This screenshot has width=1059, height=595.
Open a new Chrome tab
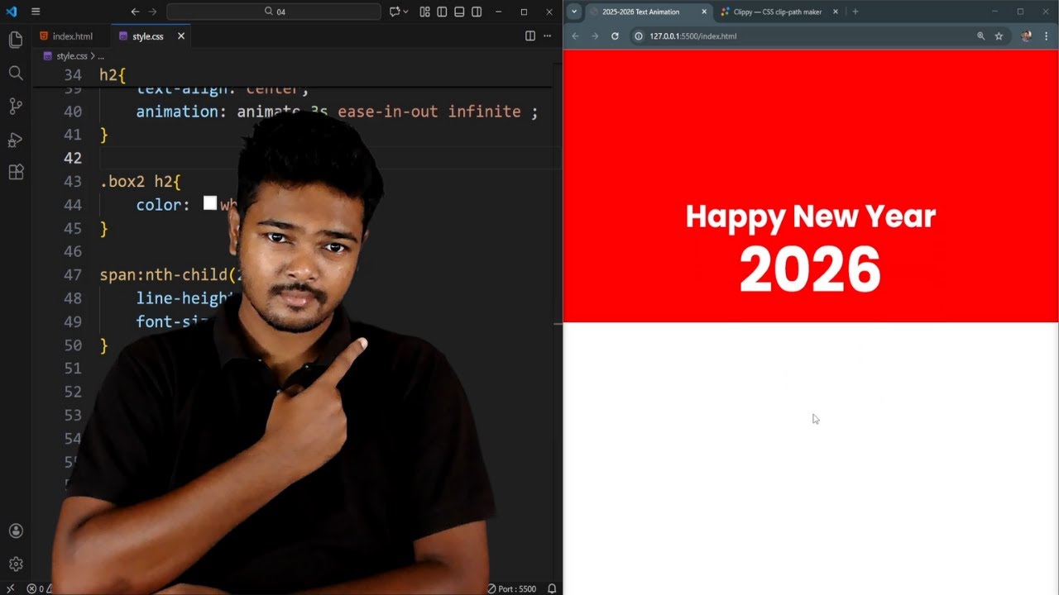click(855, 12)
